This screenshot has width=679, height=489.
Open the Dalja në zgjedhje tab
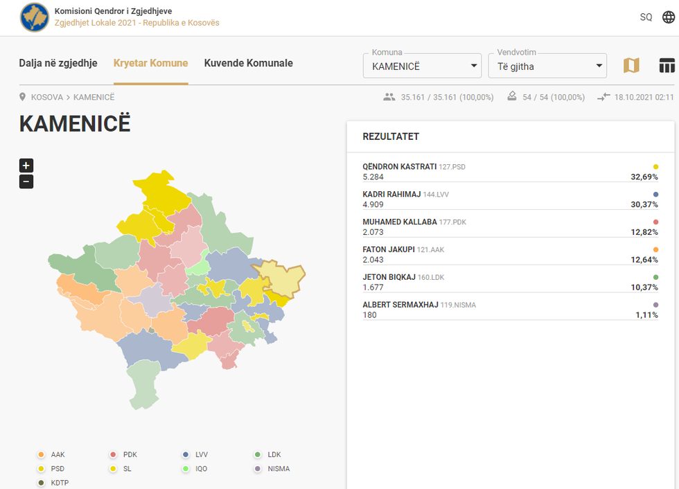(x=58, y=63)
